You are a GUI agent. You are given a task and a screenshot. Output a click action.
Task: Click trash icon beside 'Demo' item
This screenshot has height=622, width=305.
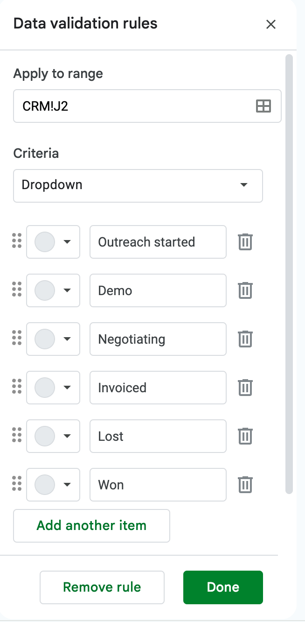(245, 290)
